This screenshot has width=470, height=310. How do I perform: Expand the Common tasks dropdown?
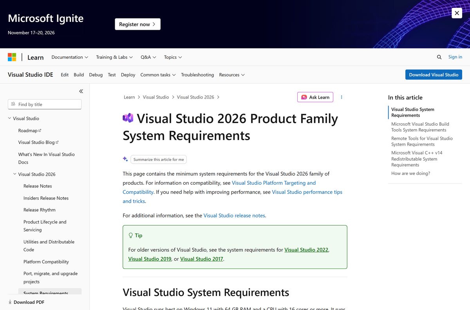(158, 75)
